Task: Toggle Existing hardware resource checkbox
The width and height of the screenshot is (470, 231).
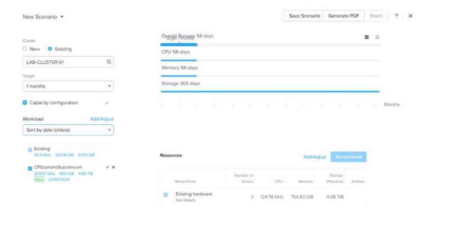Action: click(166, 195)
